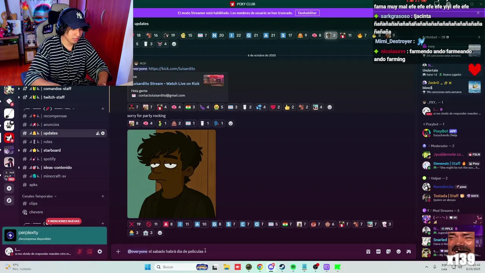Add reaction smiley below Simpsons image

tap(160, 233)
